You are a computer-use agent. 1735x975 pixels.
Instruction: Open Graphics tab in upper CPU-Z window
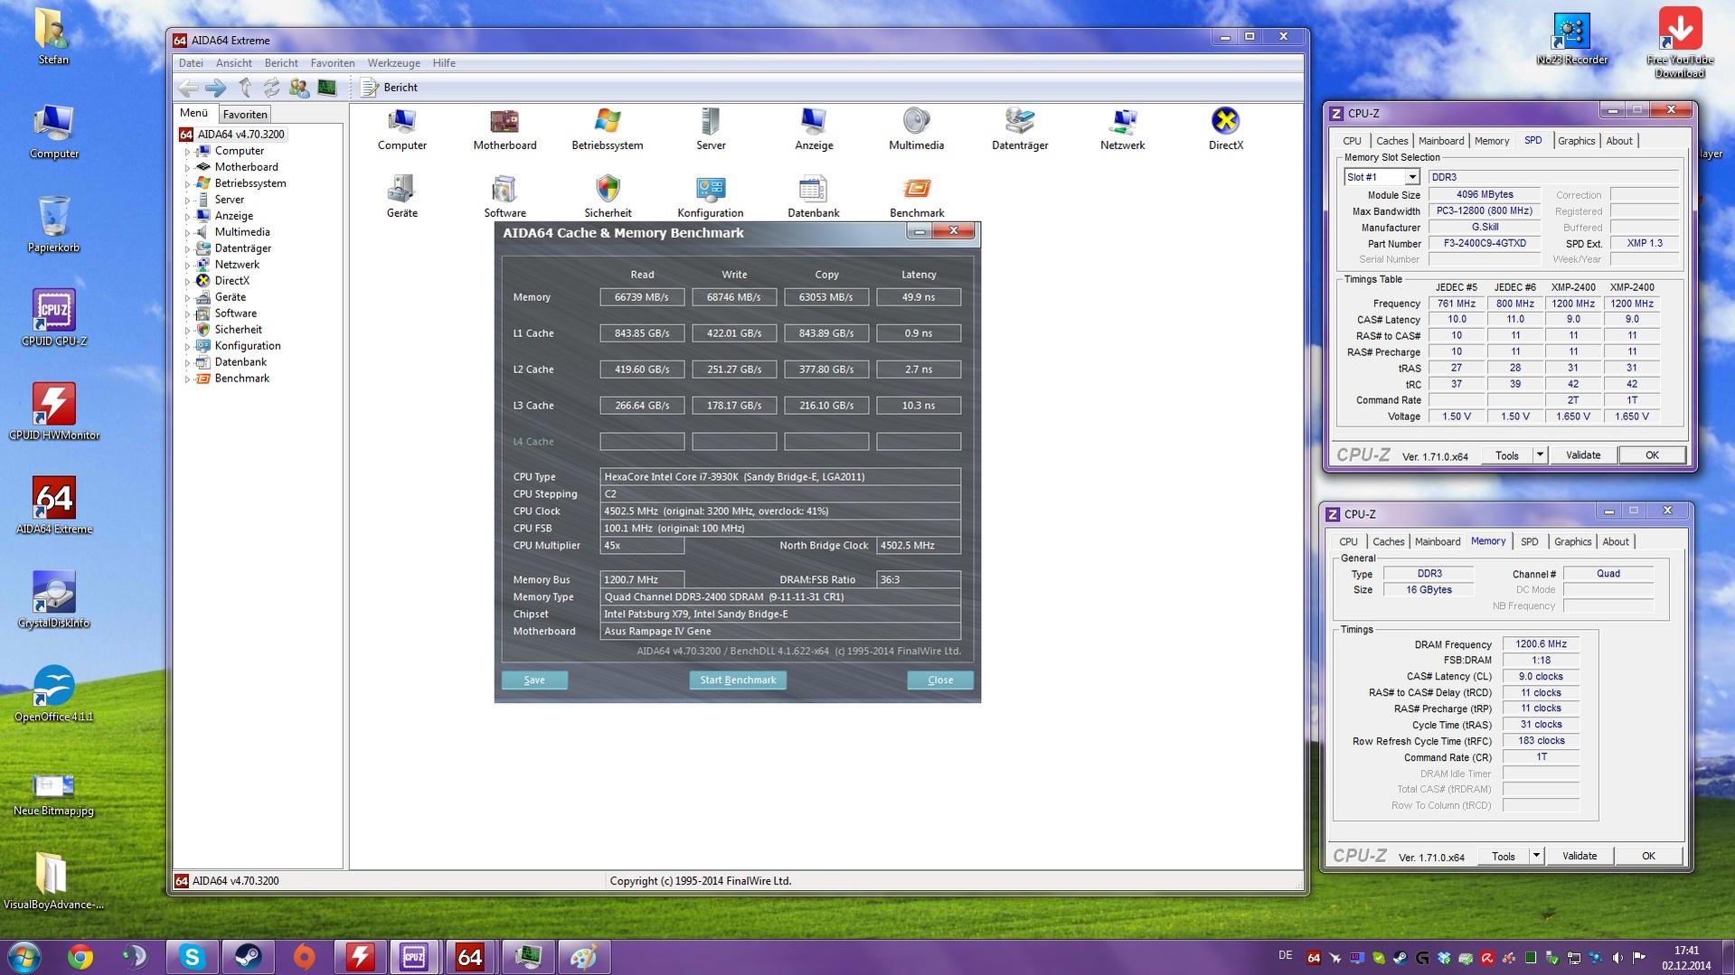pyautogui.click(x=1576, y=141)
